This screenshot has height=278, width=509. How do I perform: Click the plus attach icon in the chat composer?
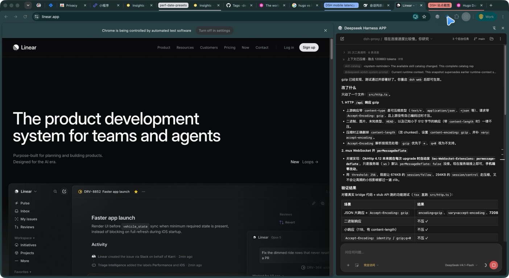tap(348, 265)
